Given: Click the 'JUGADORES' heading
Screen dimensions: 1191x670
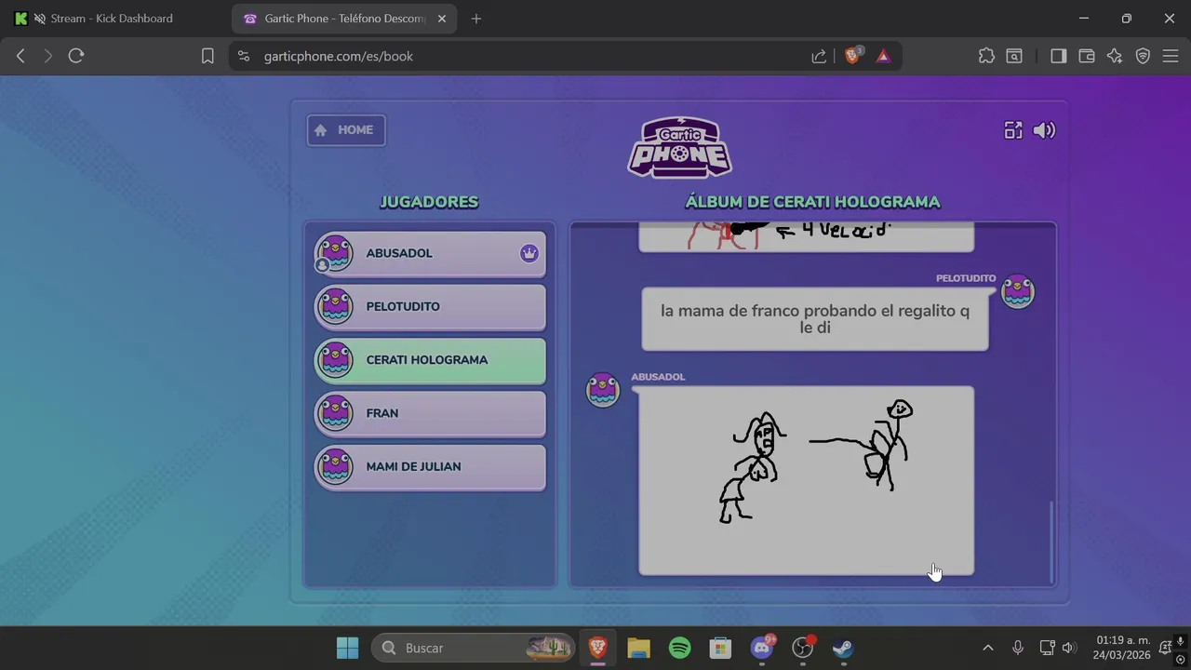Looking at the screenshot, I should click(429, 202).
